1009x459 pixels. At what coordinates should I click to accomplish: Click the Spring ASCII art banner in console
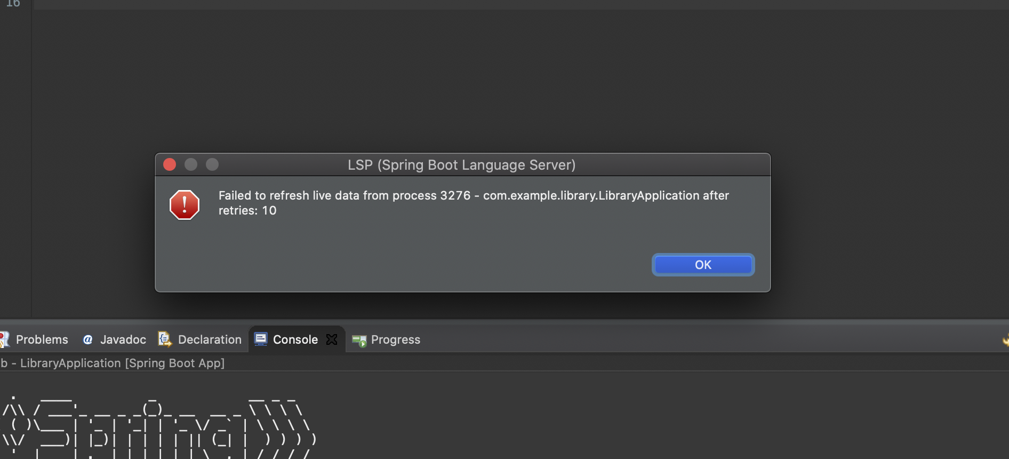point(159,427)
